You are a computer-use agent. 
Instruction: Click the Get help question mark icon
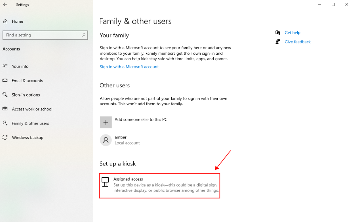pyautogui.click(x=278, y=32)
